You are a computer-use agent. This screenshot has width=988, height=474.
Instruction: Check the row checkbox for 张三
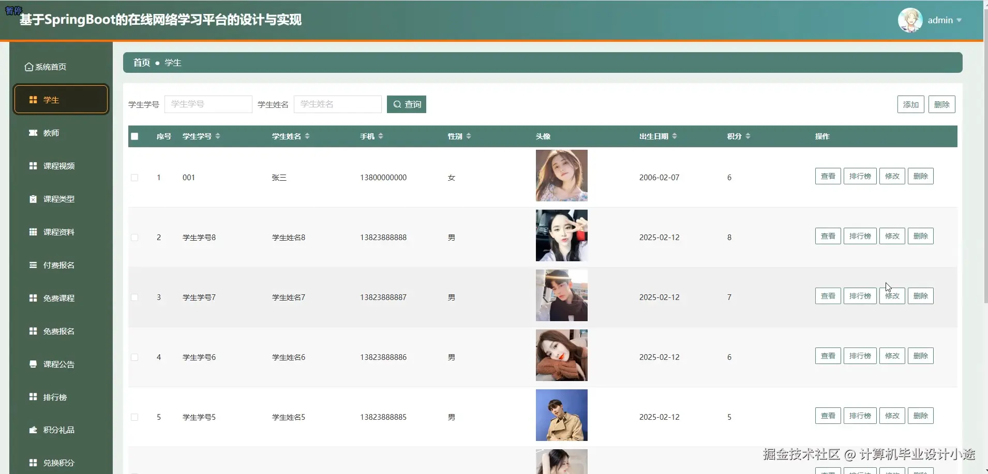(x=134, y=178)
